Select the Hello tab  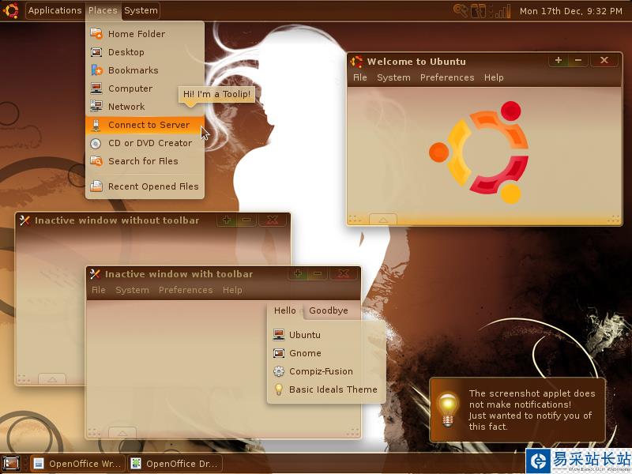click(x=285, y=310)
